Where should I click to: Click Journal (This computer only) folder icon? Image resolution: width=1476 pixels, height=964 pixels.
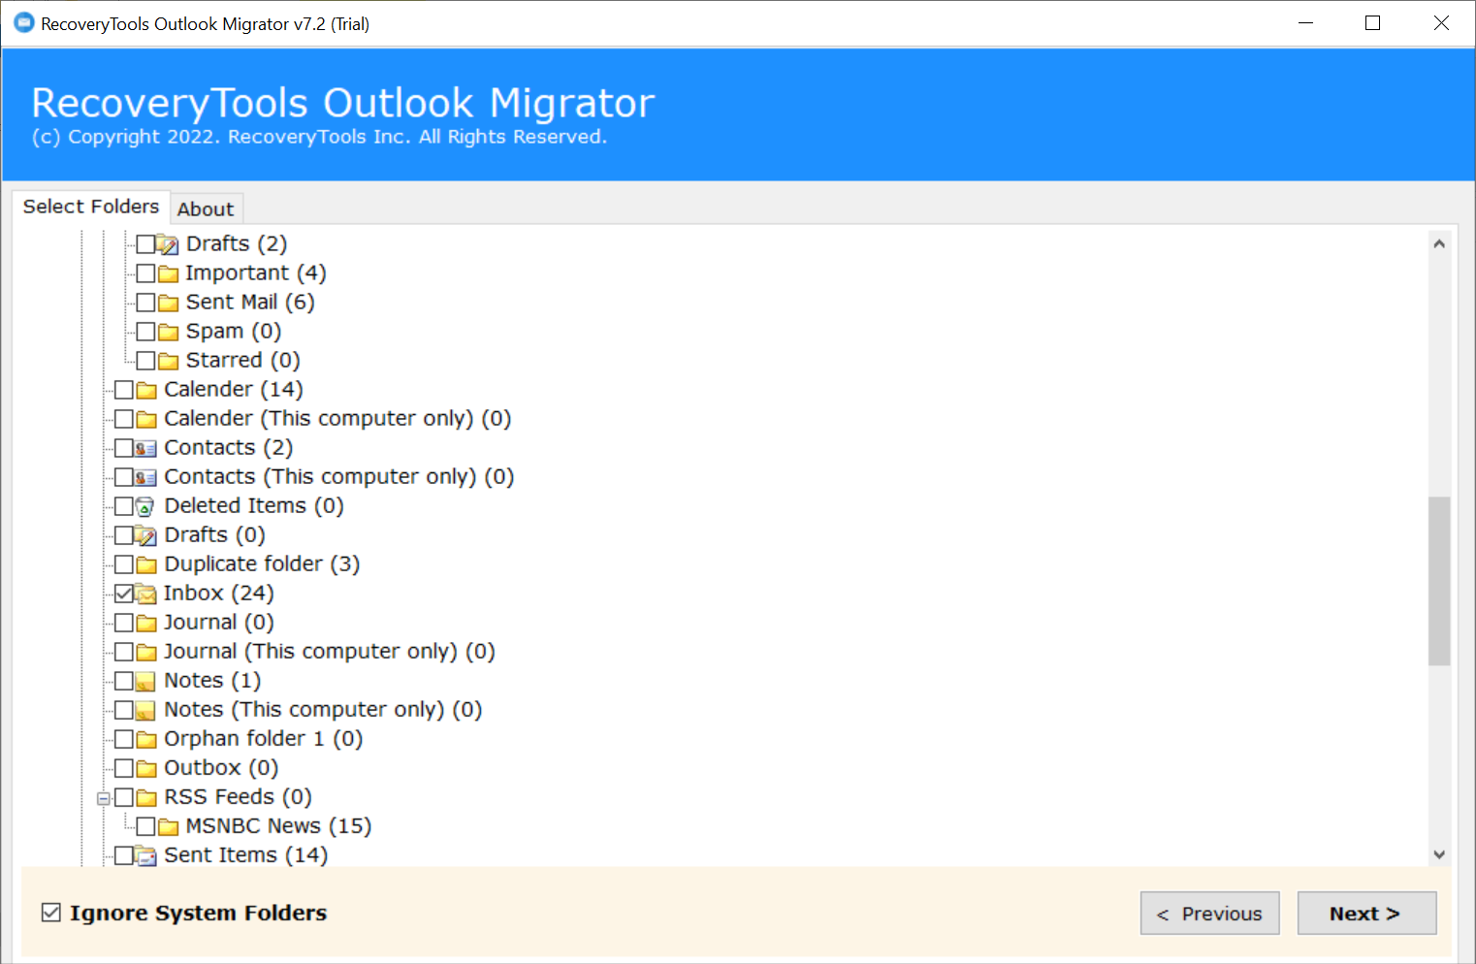[x=146, y=652]
